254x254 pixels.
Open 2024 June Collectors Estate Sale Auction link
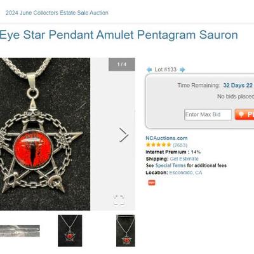coord(57,13)
